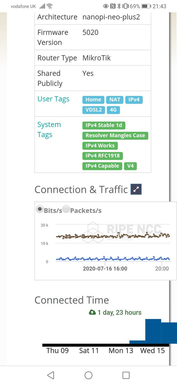Click the Firmware Version label
The height and width of the screenshot is (385, 177).
[x=53, y=38]
